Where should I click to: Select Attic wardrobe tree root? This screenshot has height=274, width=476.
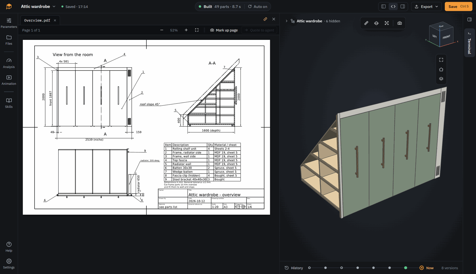(x=309, y=21)
